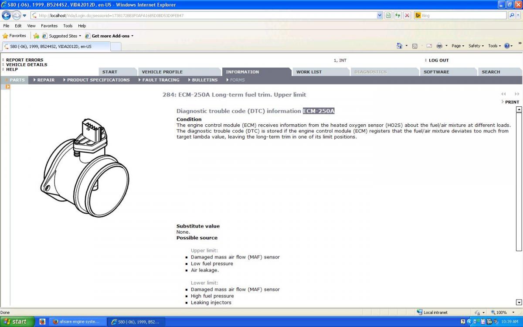The width and height of the screenshot is (523, 327).
Task: Click the Compatibility View icon
Action: (388, 15)
